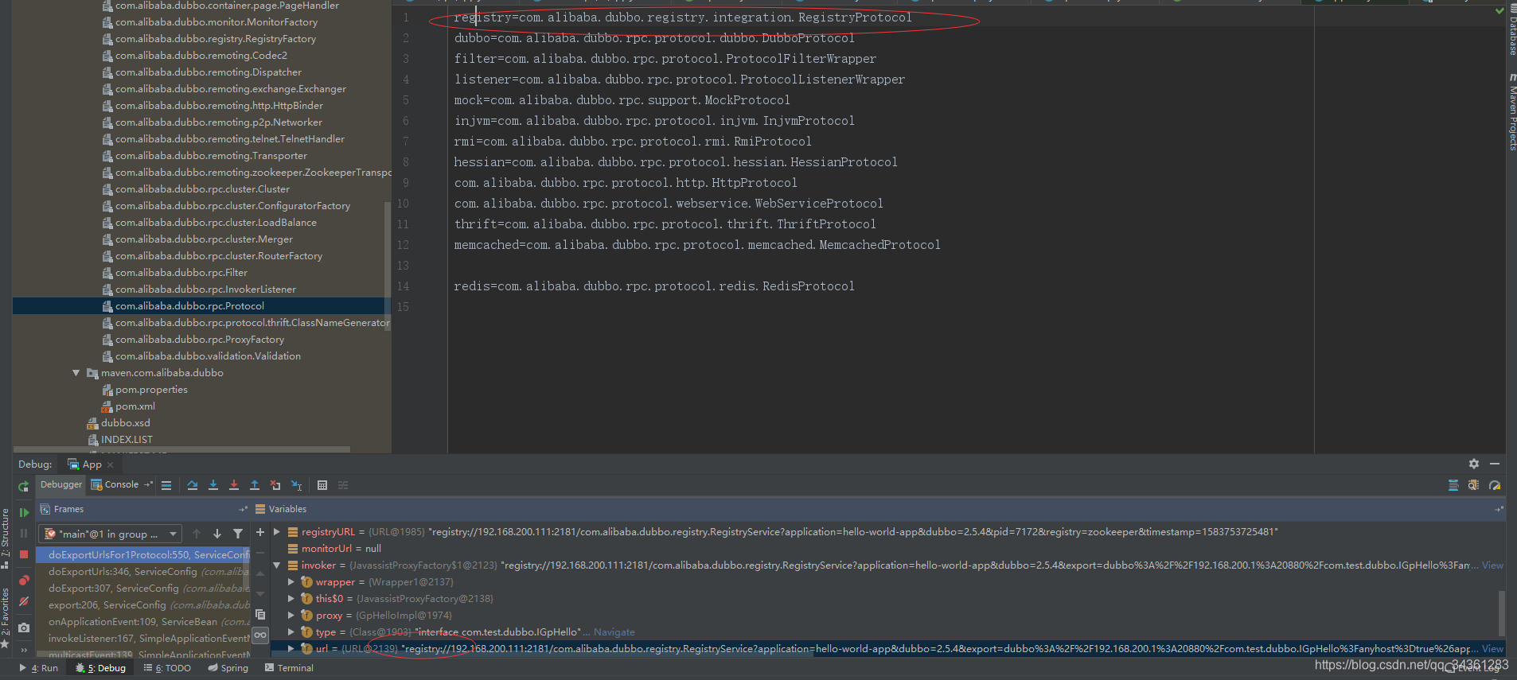Toggle show watches glasses icon

tap(260, 635)
